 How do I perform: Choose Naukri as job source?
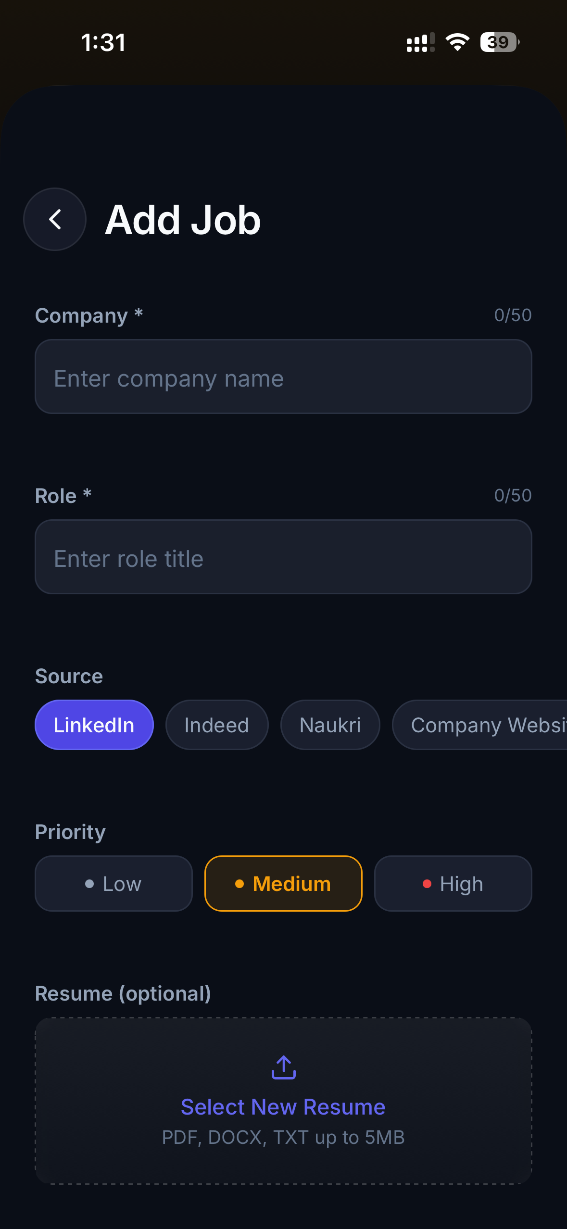pos(330,725)
